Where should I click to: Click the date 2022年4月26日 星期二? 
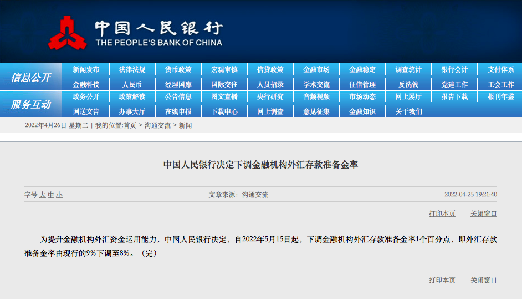(57, 125)
